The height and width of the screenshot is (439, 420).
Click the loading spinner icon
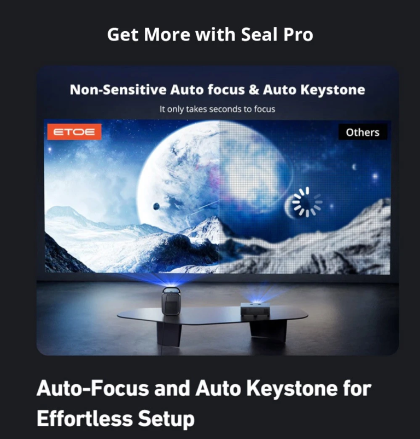(307, 202)
